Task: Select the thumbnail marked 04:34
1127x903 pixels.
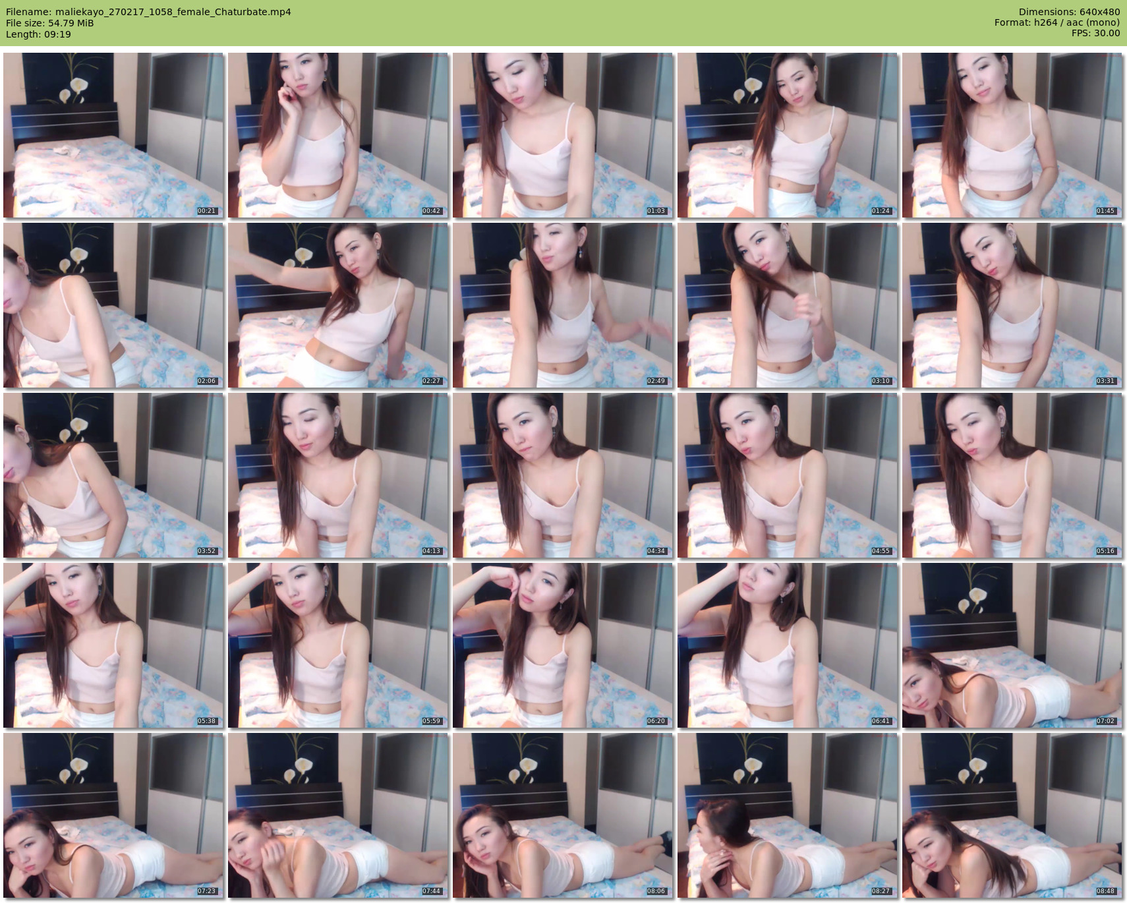Action: click(563, 475)
